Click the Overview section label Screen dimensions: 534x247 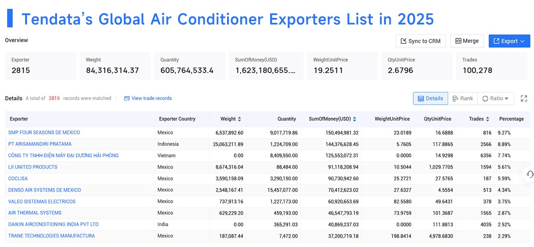16,40
